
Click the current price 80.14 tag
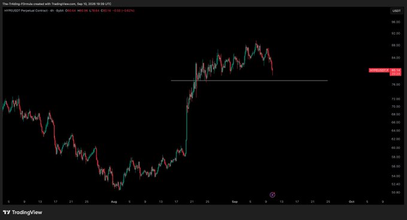(x=396, y=70)
